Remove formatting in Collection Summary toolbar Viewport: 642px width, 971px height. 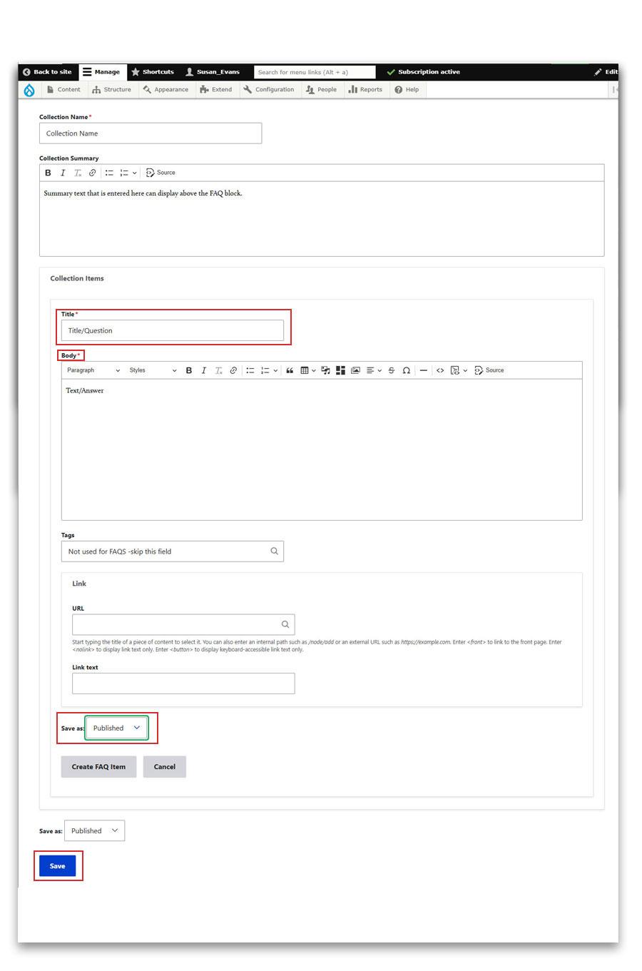(78, 173)
